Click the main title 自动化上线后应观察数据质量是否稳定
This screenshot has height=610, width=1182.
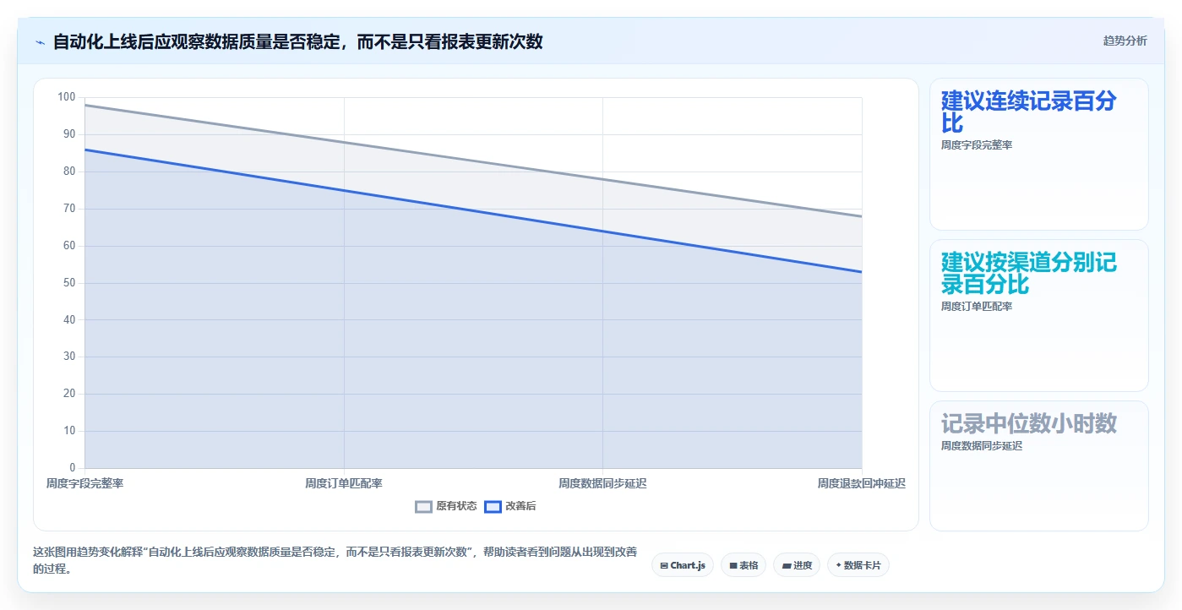[297, 41]
